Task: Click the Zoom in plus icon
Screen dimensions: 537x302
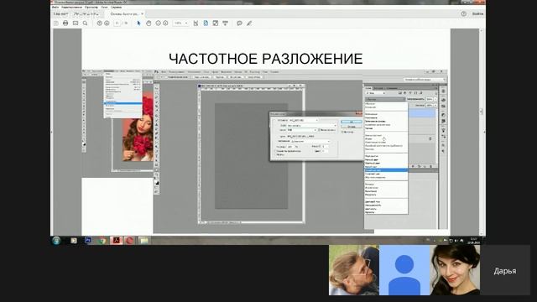Action: 166,23
